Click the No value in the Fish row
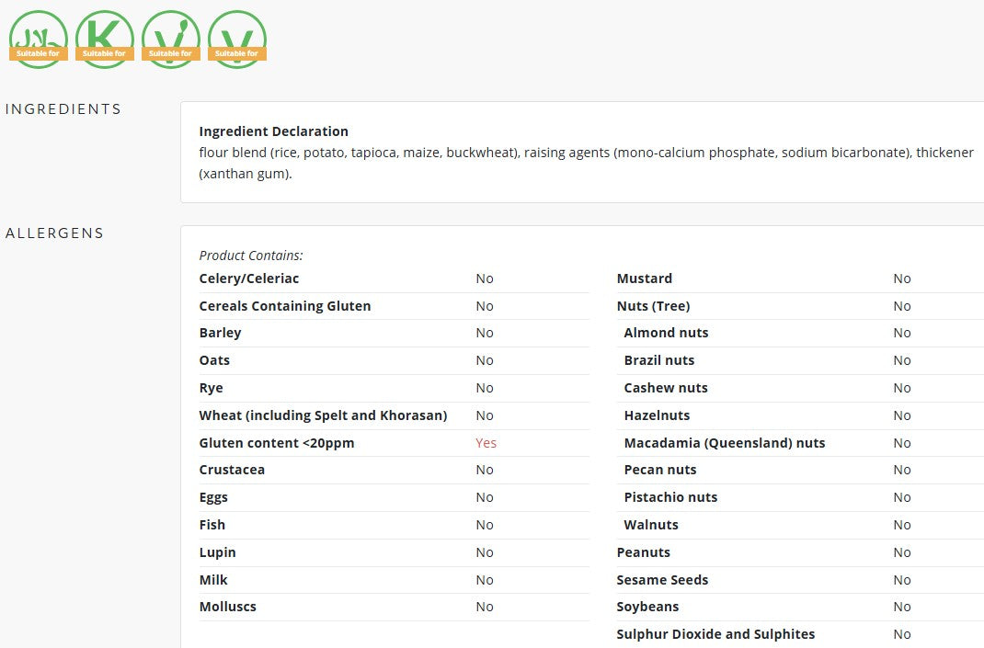Screen dimensions: 984x648 [485, 525]
